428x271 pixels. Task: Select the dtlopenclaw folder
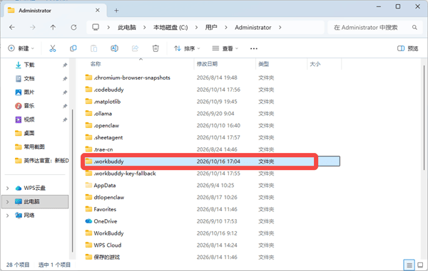(x=109, y=198)
